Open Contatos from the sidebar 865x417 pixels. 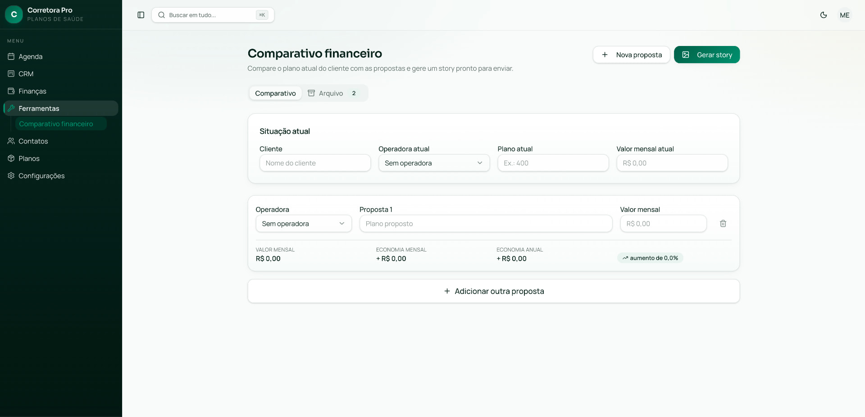(x=61, y=141)
